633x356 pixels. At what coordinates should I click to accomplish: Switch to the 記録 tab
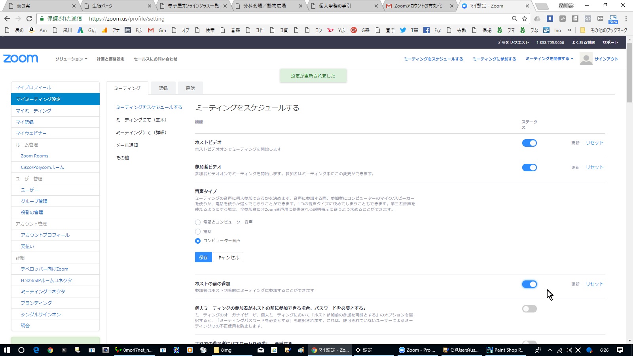click(163, 88)
